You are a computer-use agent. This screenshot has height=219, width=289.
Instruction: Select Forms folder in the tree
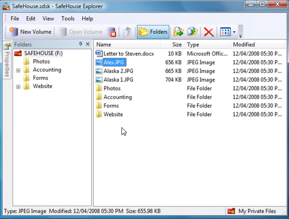click(x=41, y=78)
